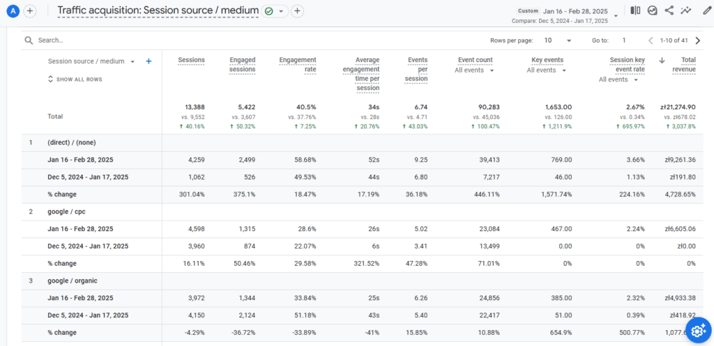Click direct revenue zł9,261.36

pos(681,160)
